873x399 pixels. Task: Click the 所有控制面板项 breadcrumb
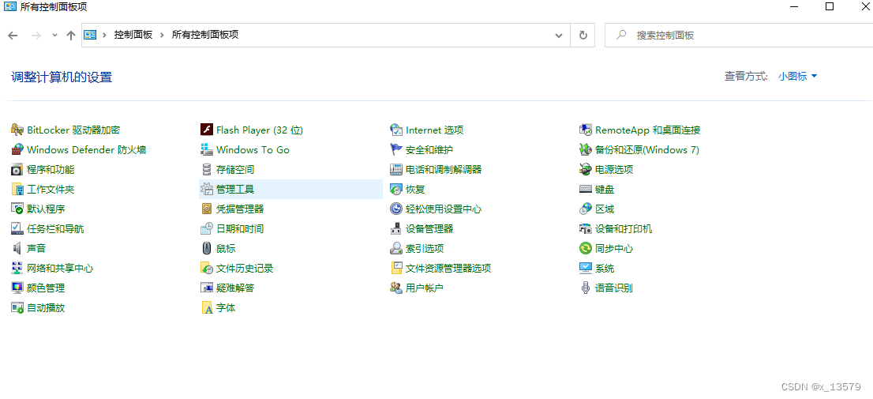(205, 35)
